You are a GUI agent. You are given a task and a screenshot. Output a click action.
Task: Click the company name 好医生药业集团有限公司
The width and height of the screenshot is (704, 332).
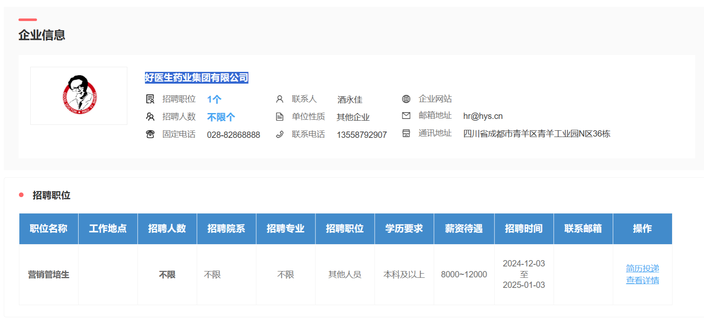pyautogui.click(x=196, y=78)
